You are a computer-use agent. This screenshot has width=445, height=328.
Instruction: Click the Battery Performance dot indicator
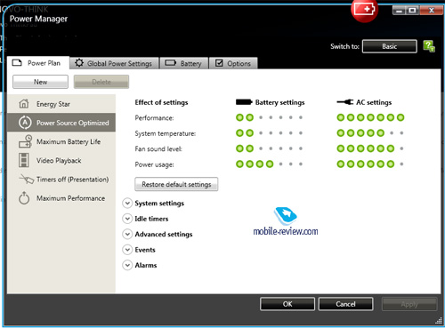tap(270, 117)
